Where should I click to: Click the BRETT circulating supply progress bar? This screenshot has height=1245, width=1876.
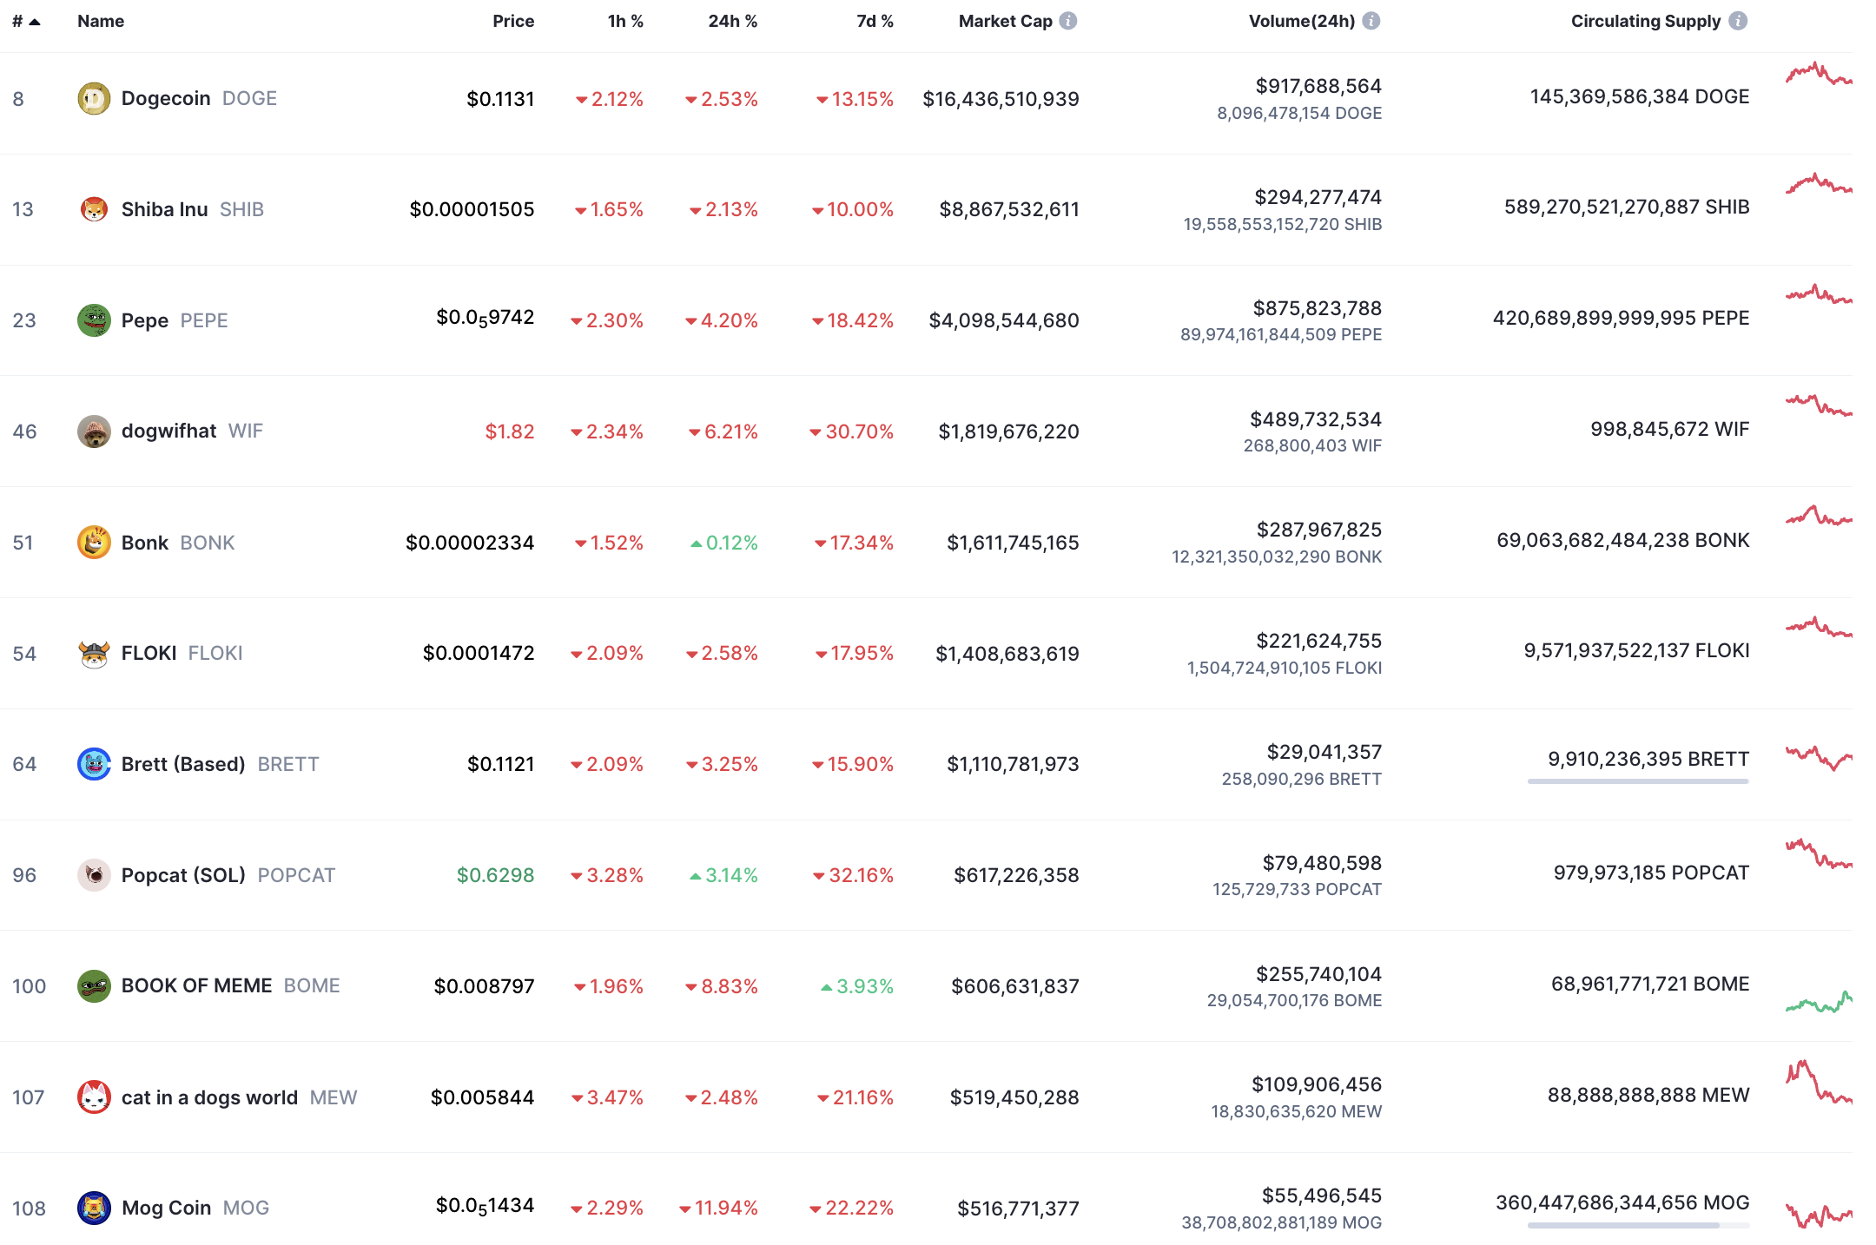[x=1638, y=781]
